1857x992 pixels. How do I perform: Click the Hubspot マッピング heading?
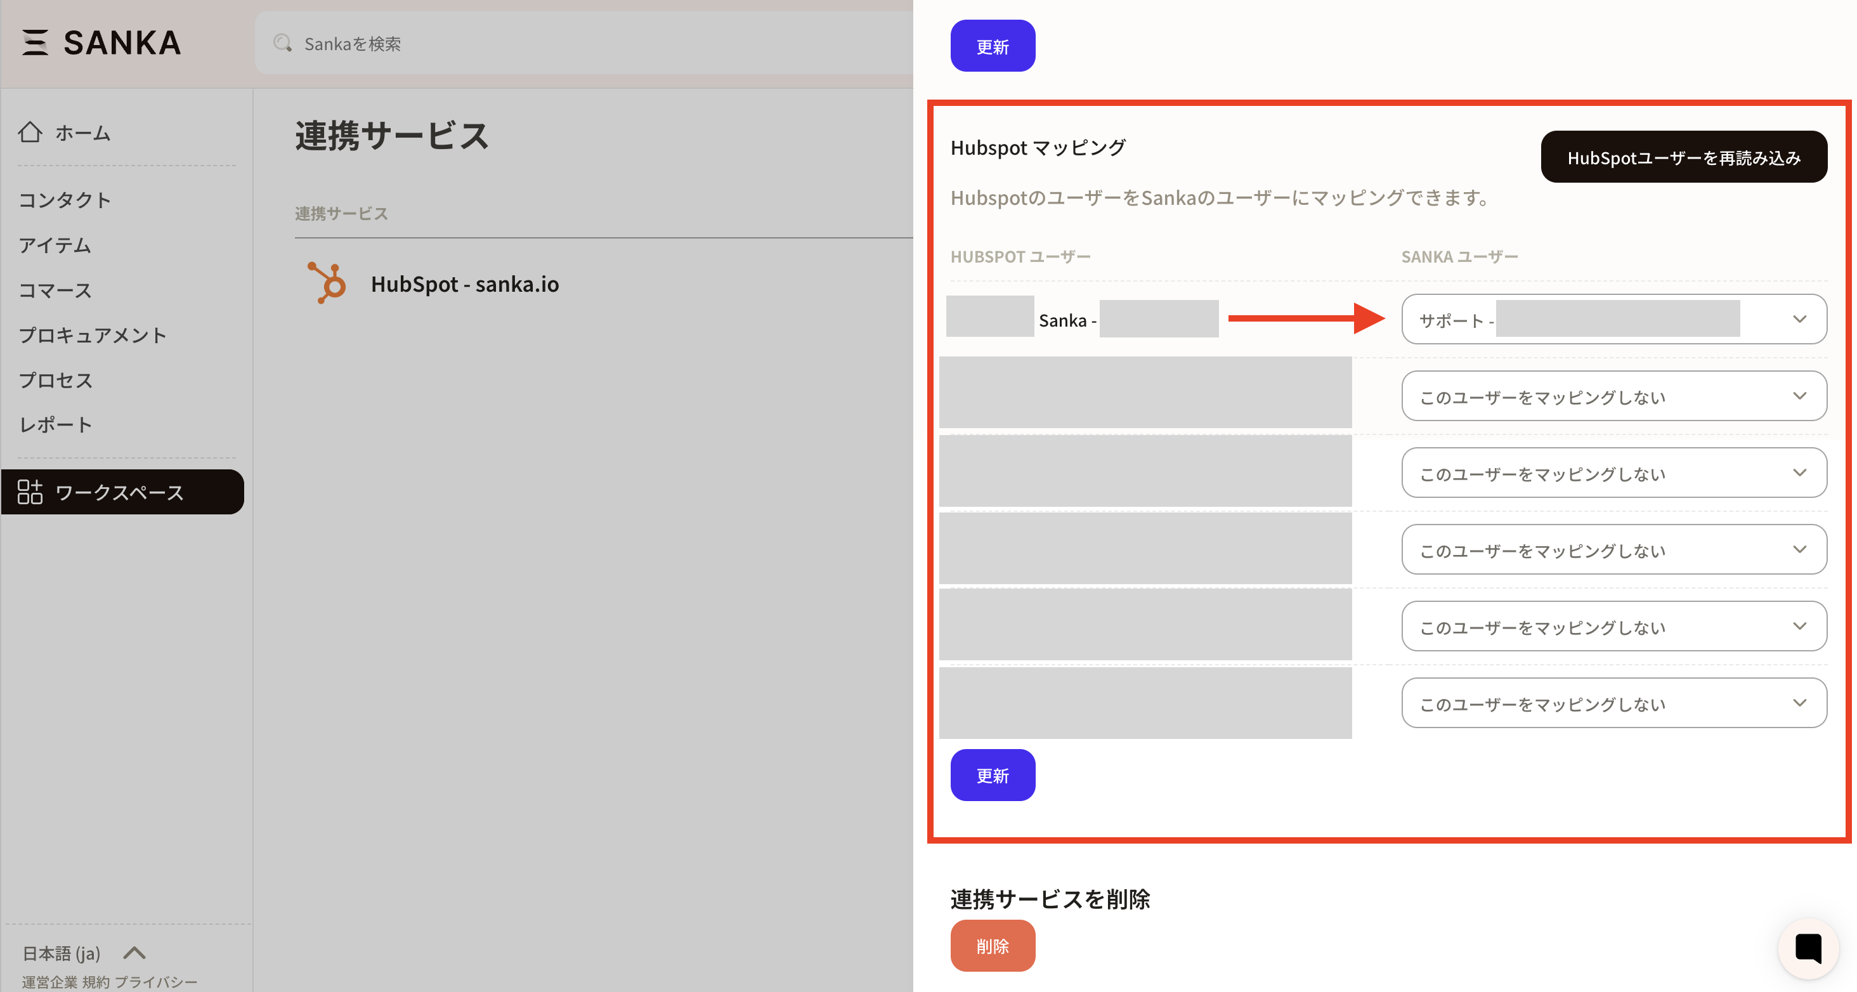tap(1038, 148)
